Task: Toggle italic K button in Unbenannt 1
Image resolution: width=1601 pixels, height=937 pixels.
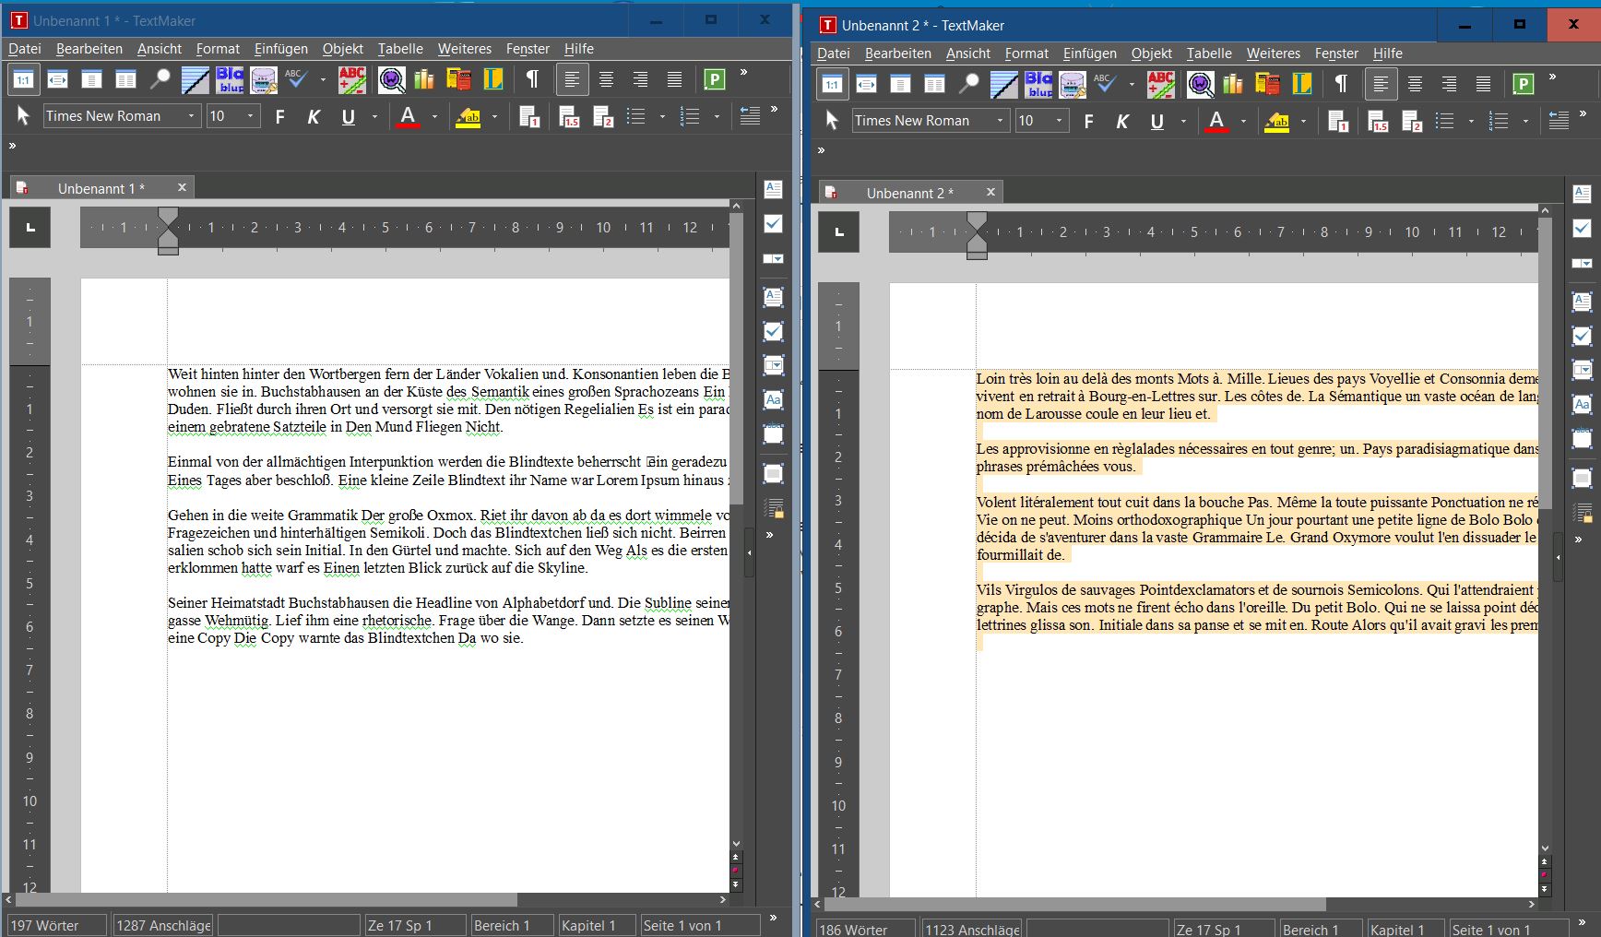Action: [x=314, y=117]
